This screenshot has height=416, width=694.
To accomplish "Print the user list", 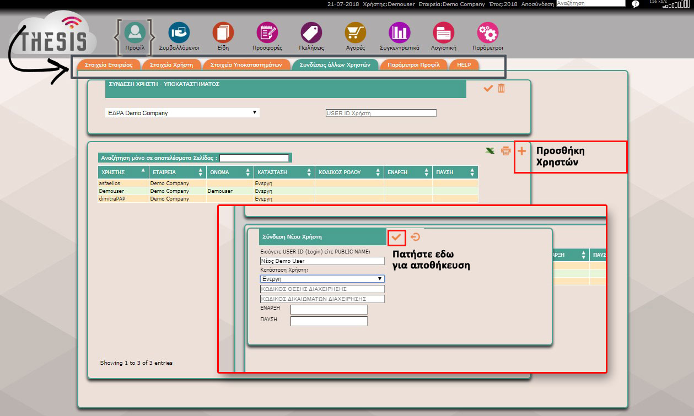I will [505, 151].
